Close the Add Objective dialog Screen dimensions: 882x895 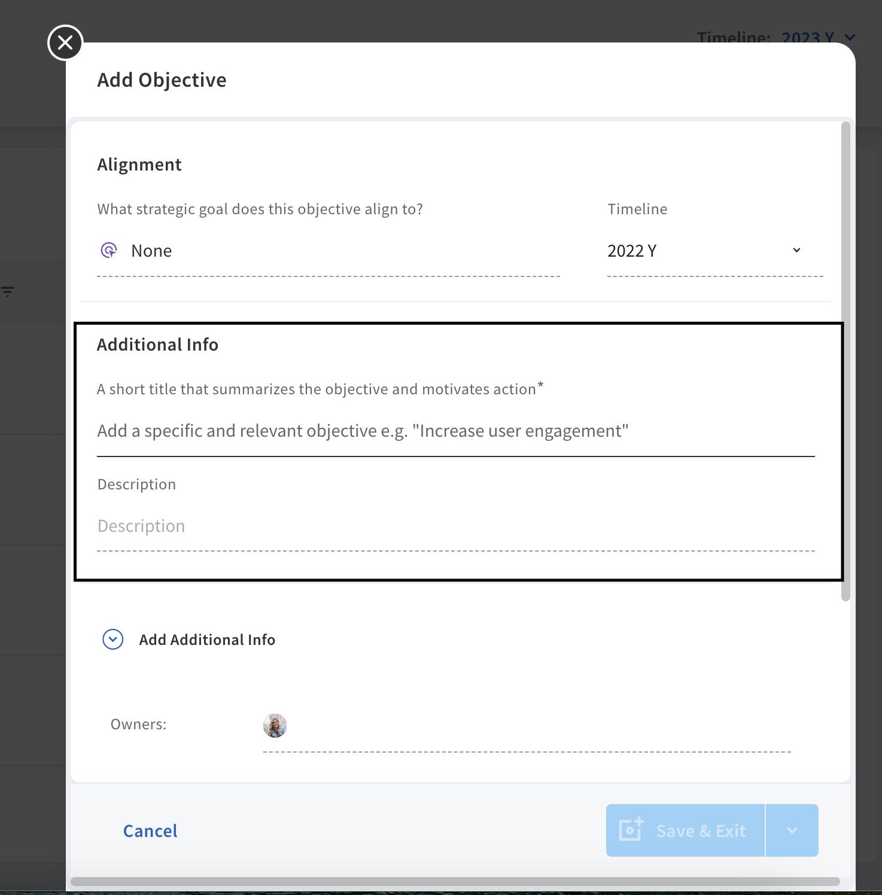point(65,42)
